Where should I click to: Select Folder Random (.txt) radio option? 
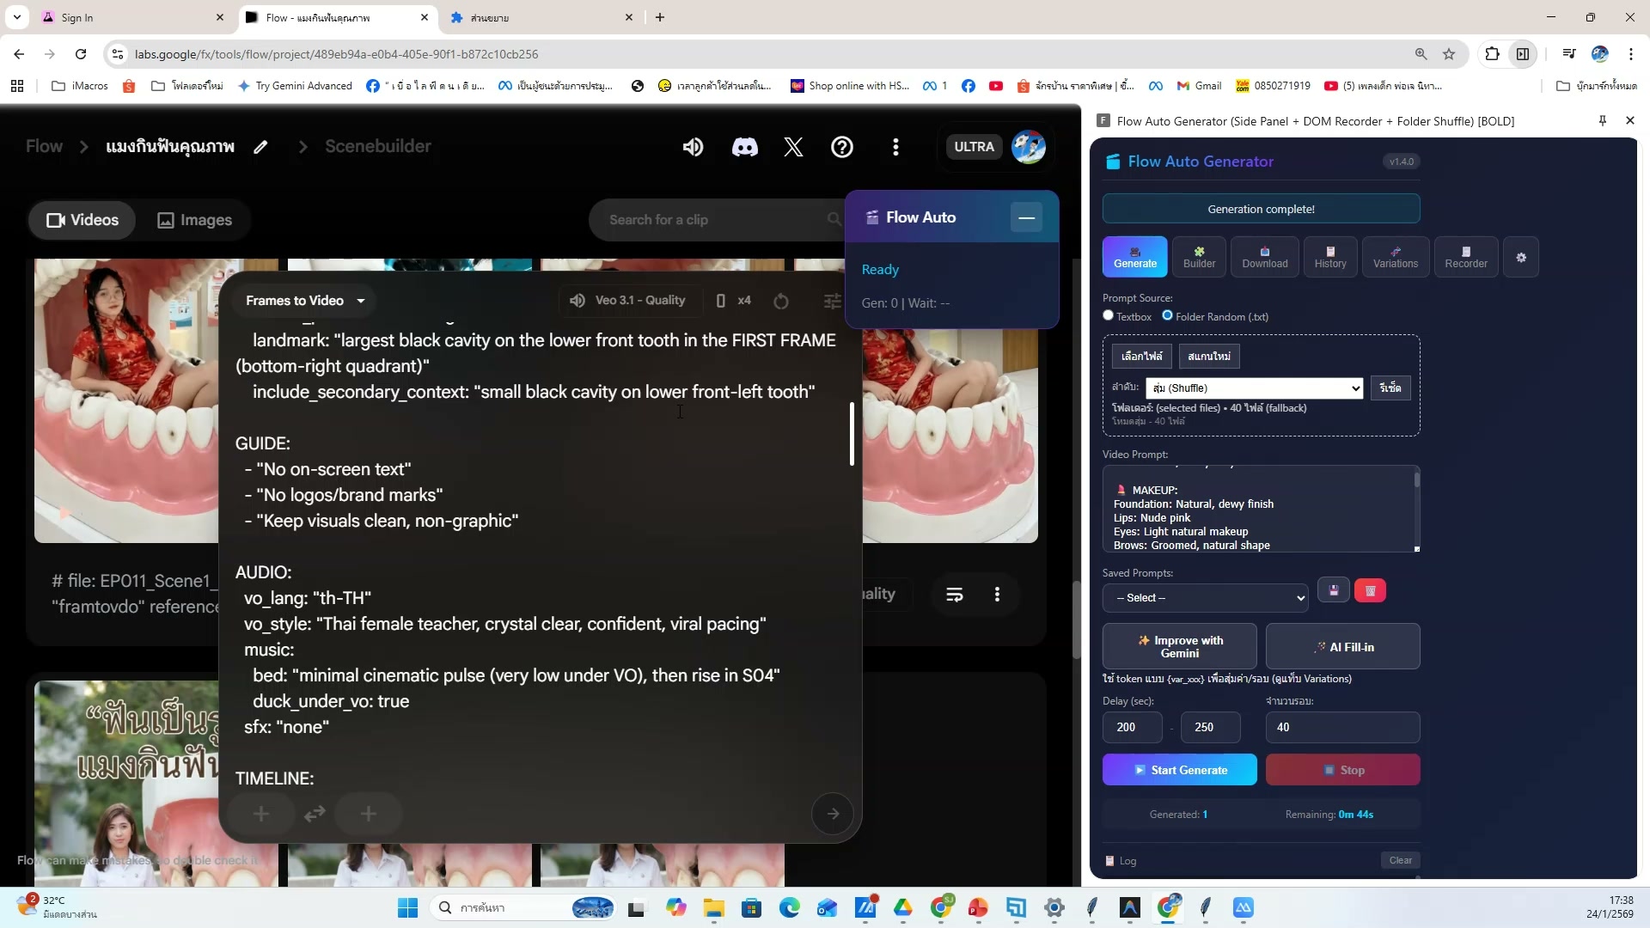[x=1167, y=316]
